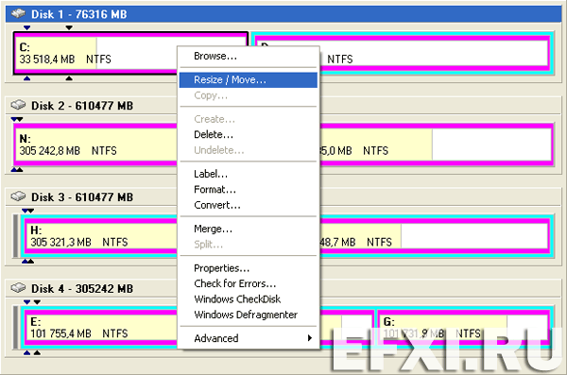Screen dimensions: 567x375
Task: Open the Label... option
Action: (248, 174)
